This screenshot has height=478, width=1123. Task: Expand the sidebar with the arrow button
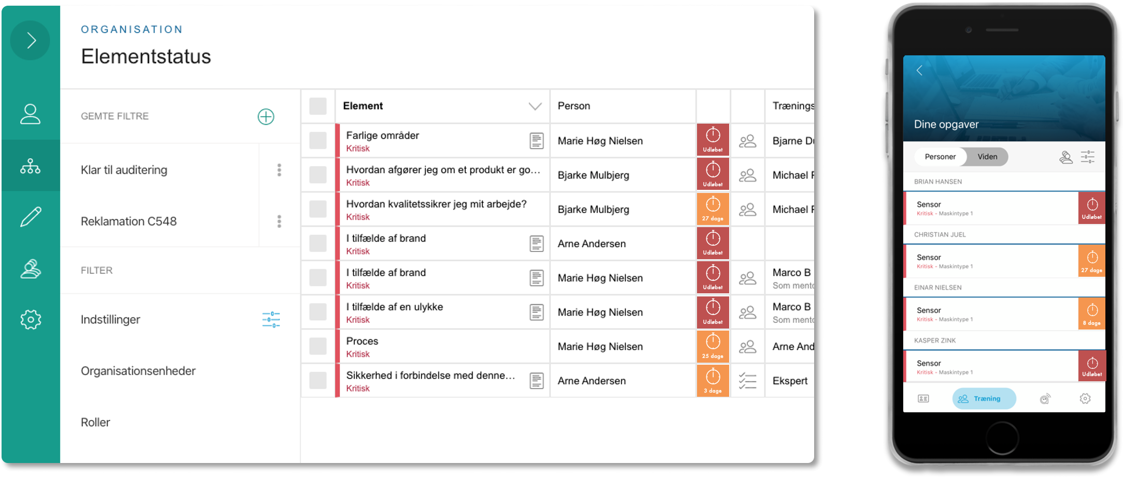point(31,40)
